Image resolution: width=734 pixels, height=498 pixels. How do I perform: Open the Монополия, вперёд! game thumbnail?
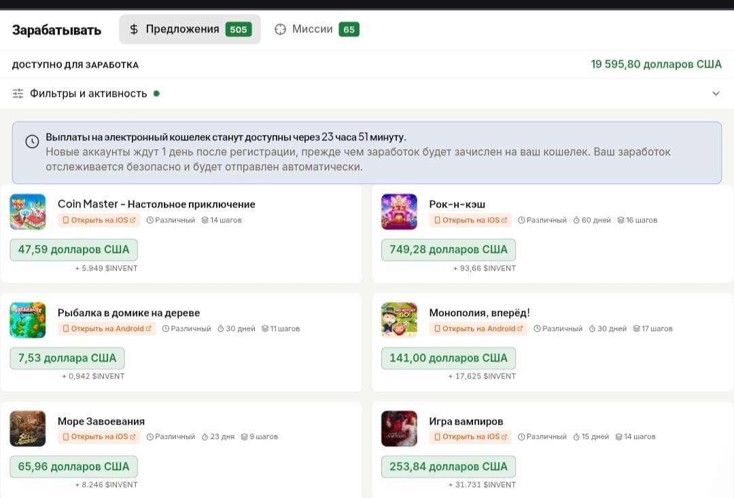click(x=399, y=320)
